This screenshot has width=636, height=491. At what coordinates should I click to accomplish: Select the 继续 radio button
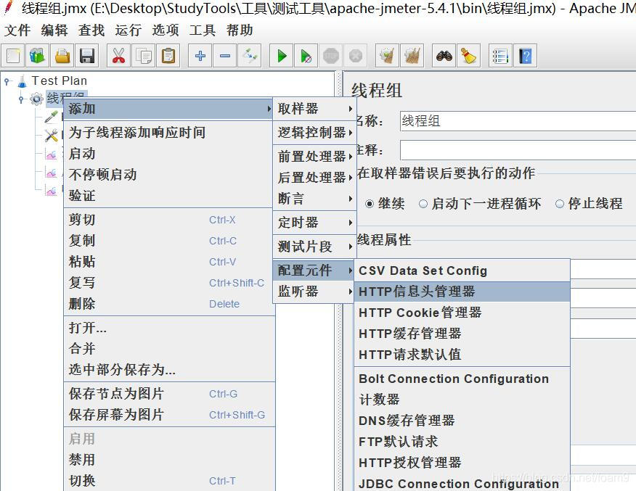point(369,204)
